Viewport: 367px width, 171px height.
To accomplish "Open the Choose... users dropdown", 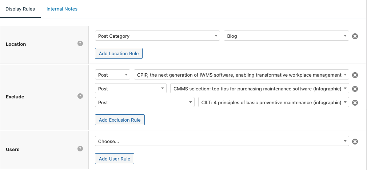I will [222, 141].
